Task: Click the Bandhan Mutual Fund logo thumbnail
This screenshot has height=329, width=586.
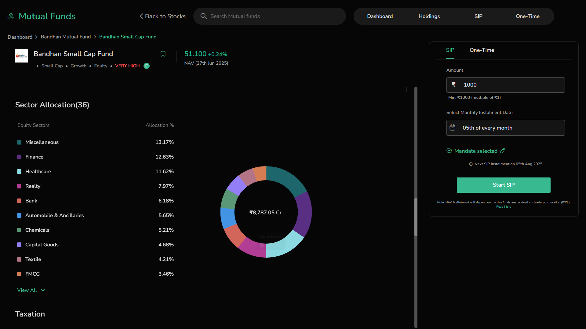Action: click(21, 56)
